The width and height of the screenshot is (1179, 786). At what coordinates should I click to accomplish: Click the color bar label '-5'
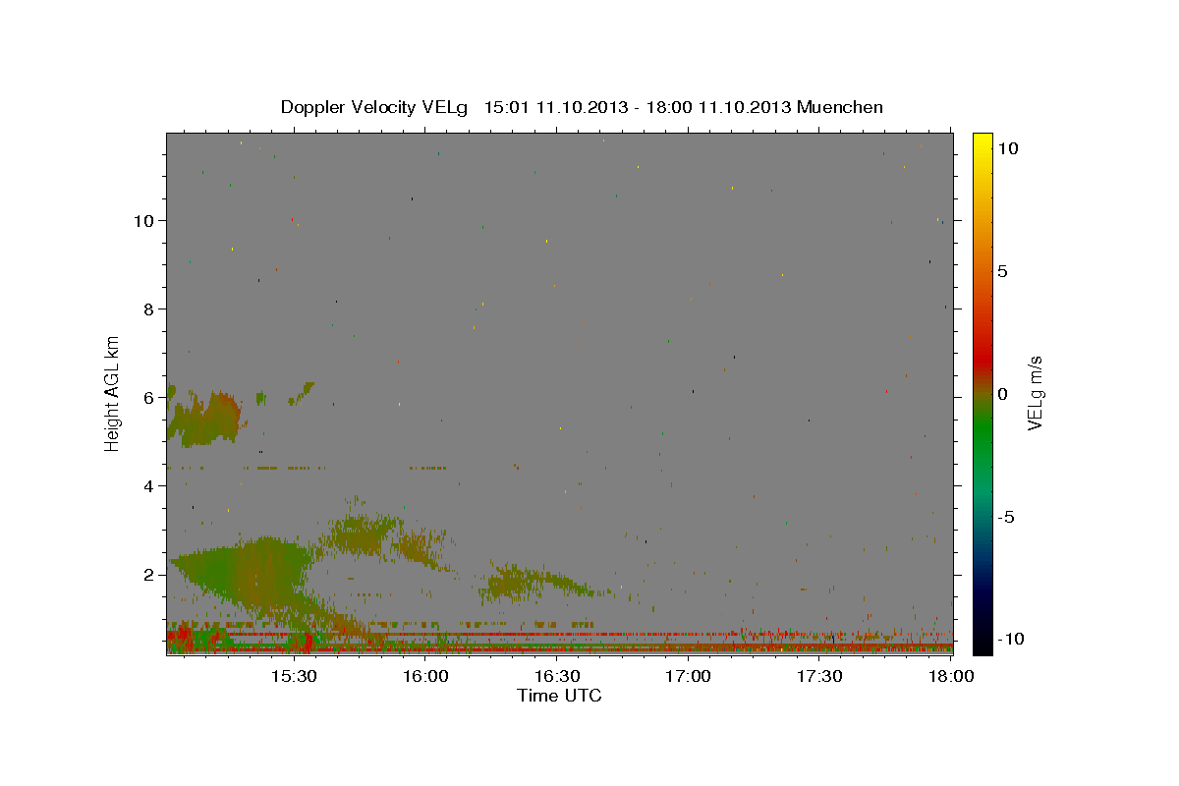1008,517
